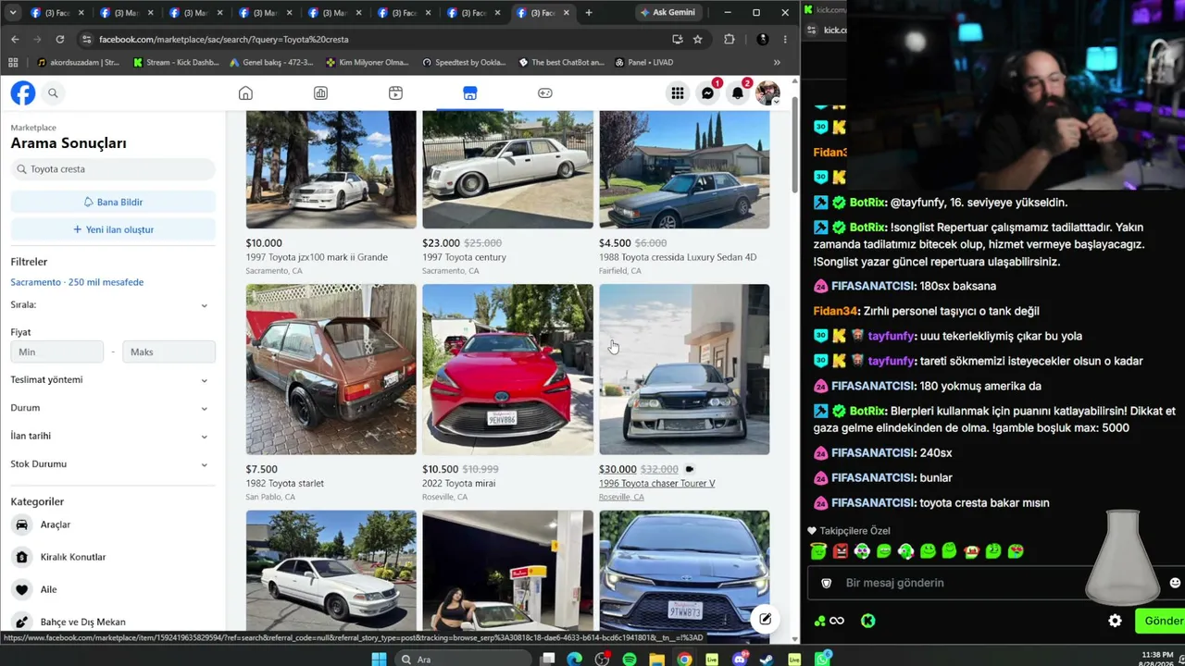1185x666 pixels.
Task: Click the green Gönder send button
Action: (x=1161, y=621)
